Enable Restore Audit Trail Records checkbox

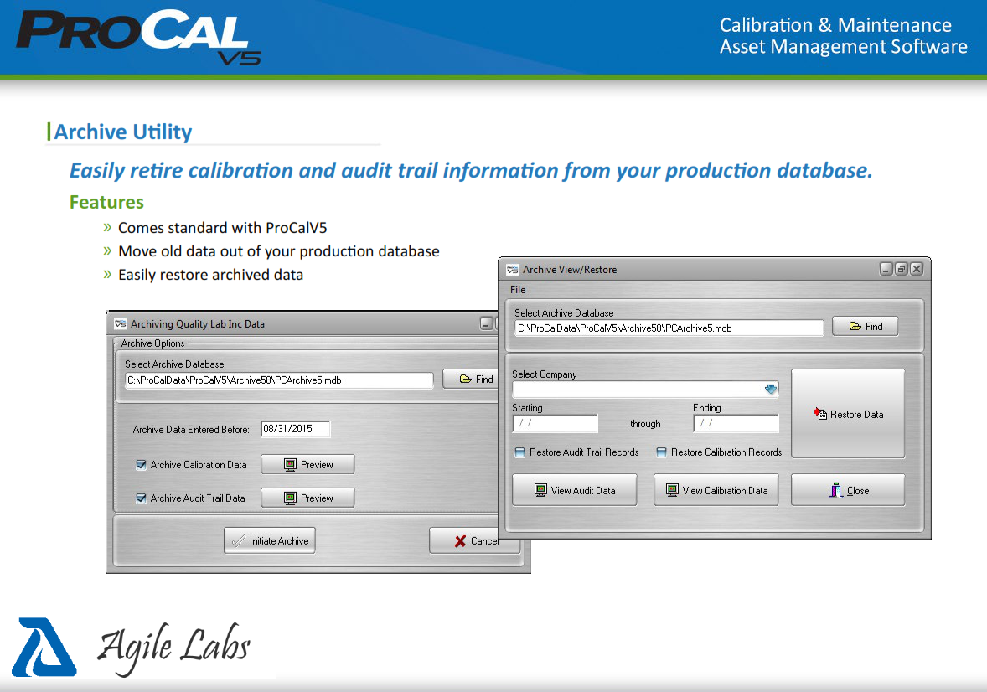[x=520, y=452]
